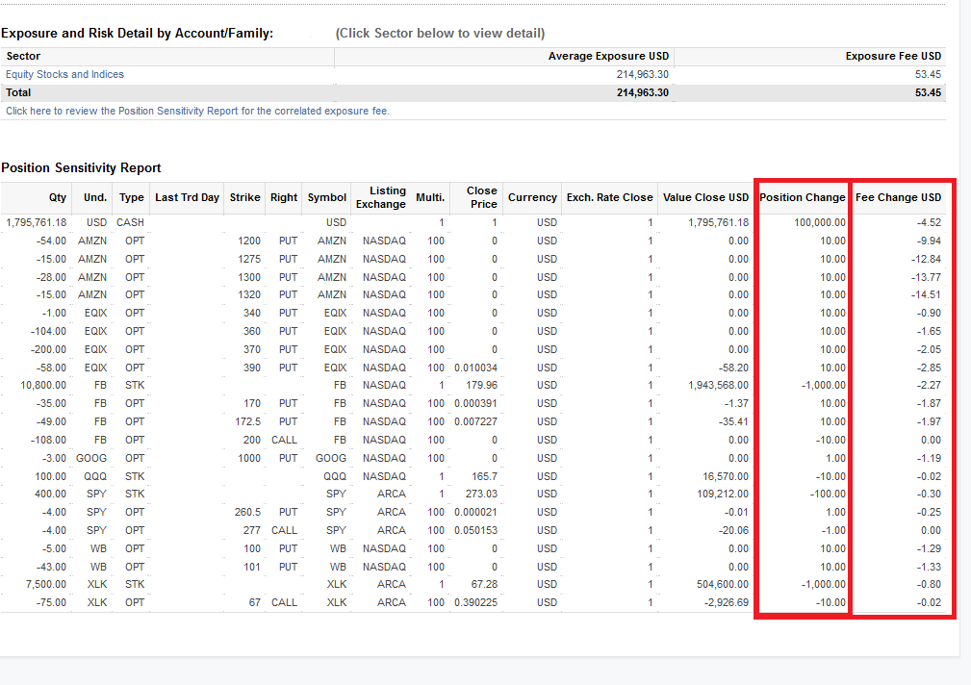Click the value close -2,926.69 cell
This screenshot has height=685, width=971.
pos(727,602)
